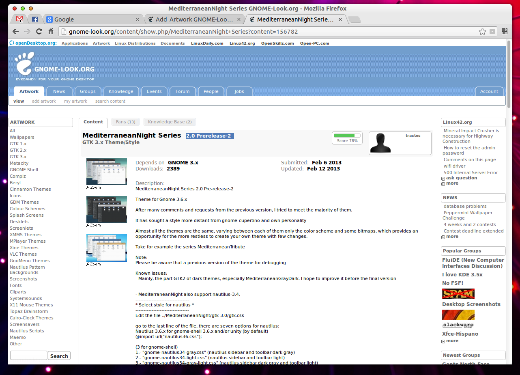
Task: Click the sidebar search text field
Action: (x=28, y=356)
